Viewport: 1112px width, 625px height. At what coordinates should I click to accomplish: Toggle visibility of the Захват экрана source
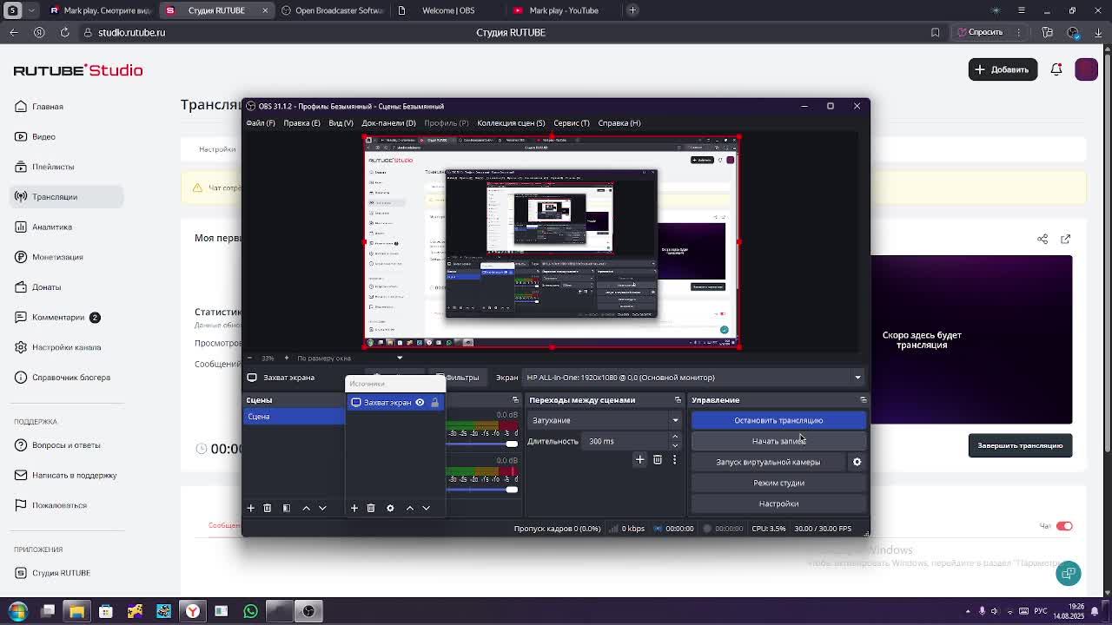(420, 403)
